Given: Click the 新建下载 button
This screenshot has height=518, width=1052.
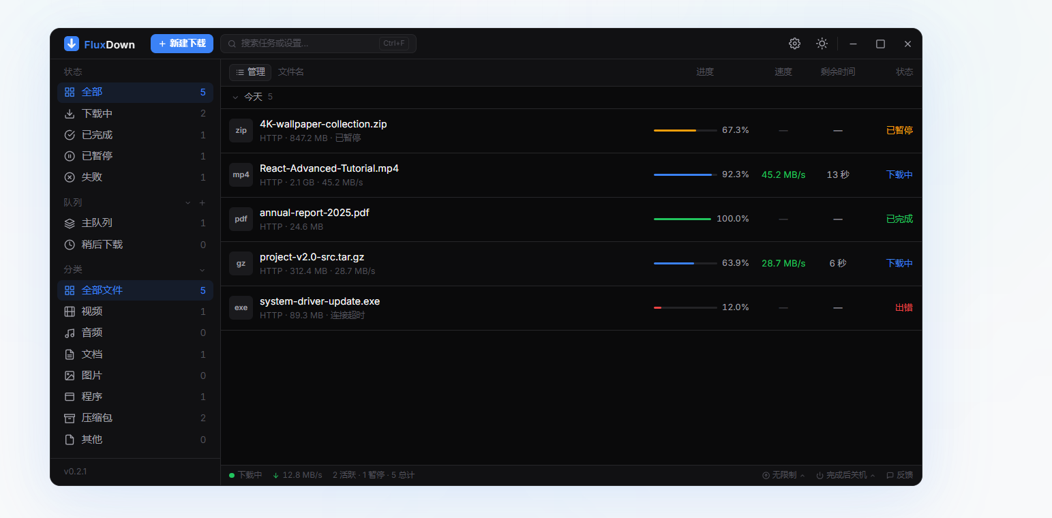Looking at the screenshot, I should (x=182, y=44).
